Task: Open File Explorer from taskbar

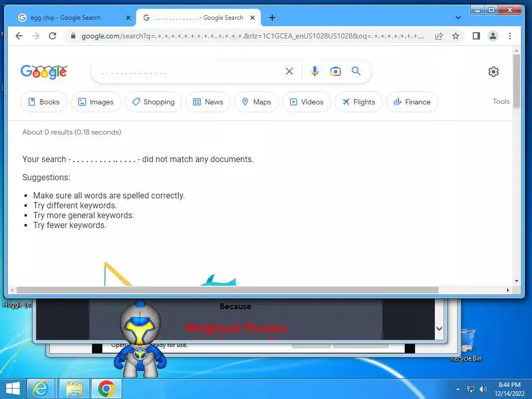Action: click(x=74, y=389)
